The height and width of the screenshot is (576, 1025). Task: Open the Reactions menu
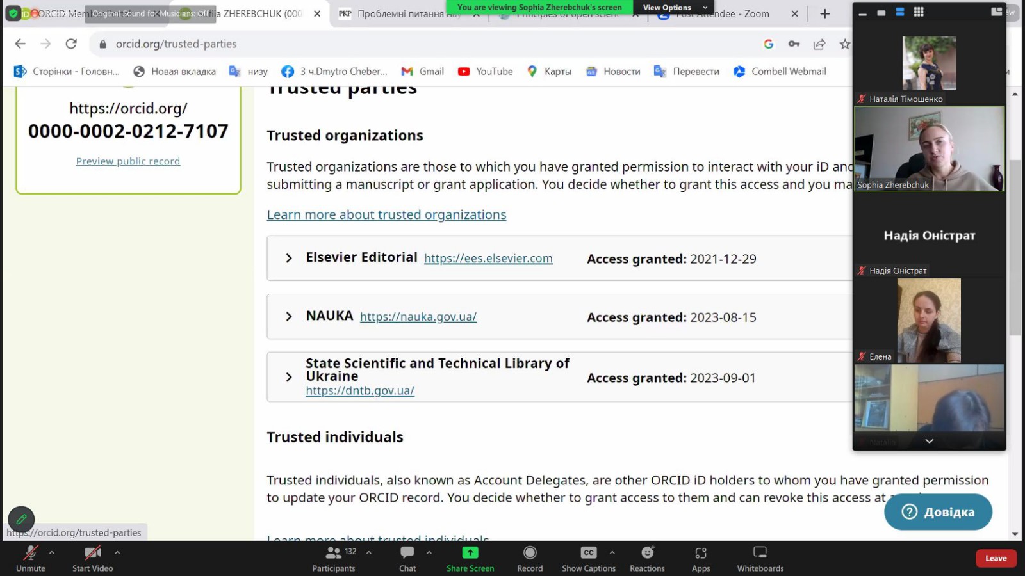tap(647, 558)
